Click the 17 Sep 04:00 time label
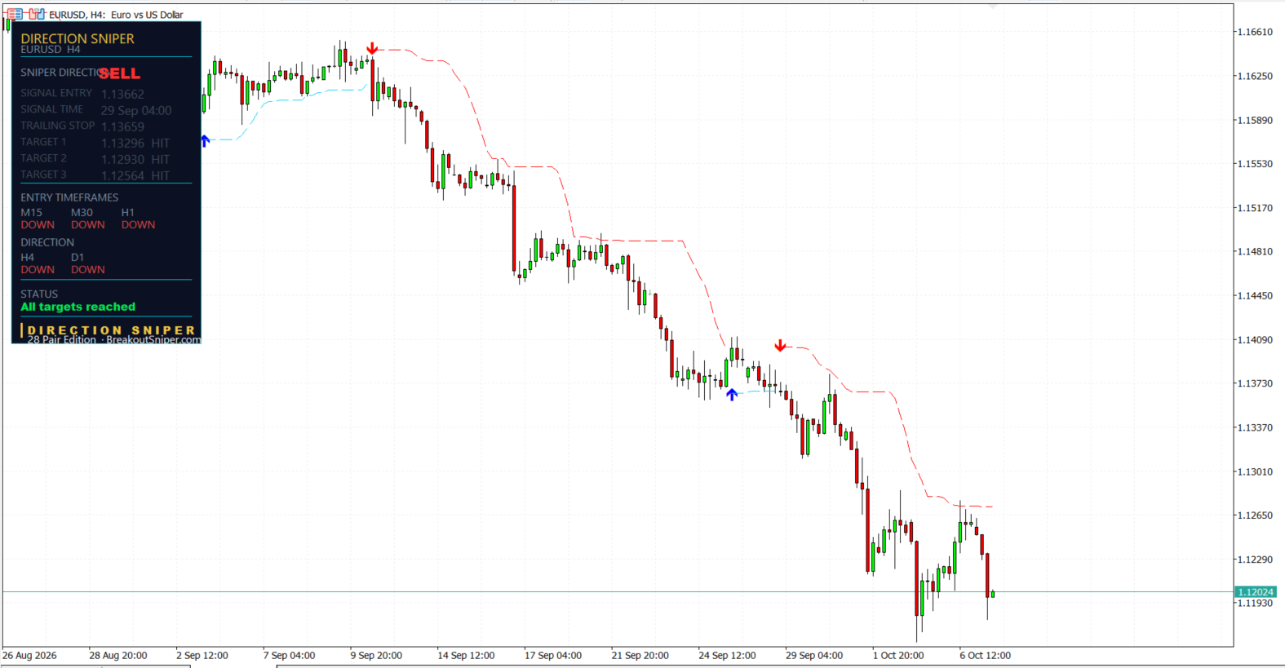The image size is (1285, 668). click(553, 656)
